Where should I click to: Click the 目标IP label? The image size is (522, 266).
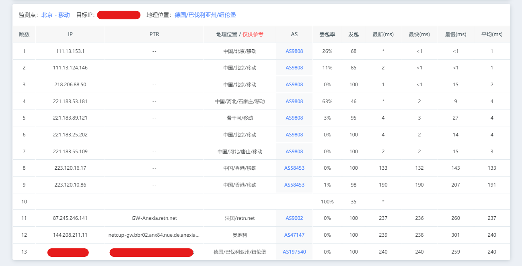85,15
